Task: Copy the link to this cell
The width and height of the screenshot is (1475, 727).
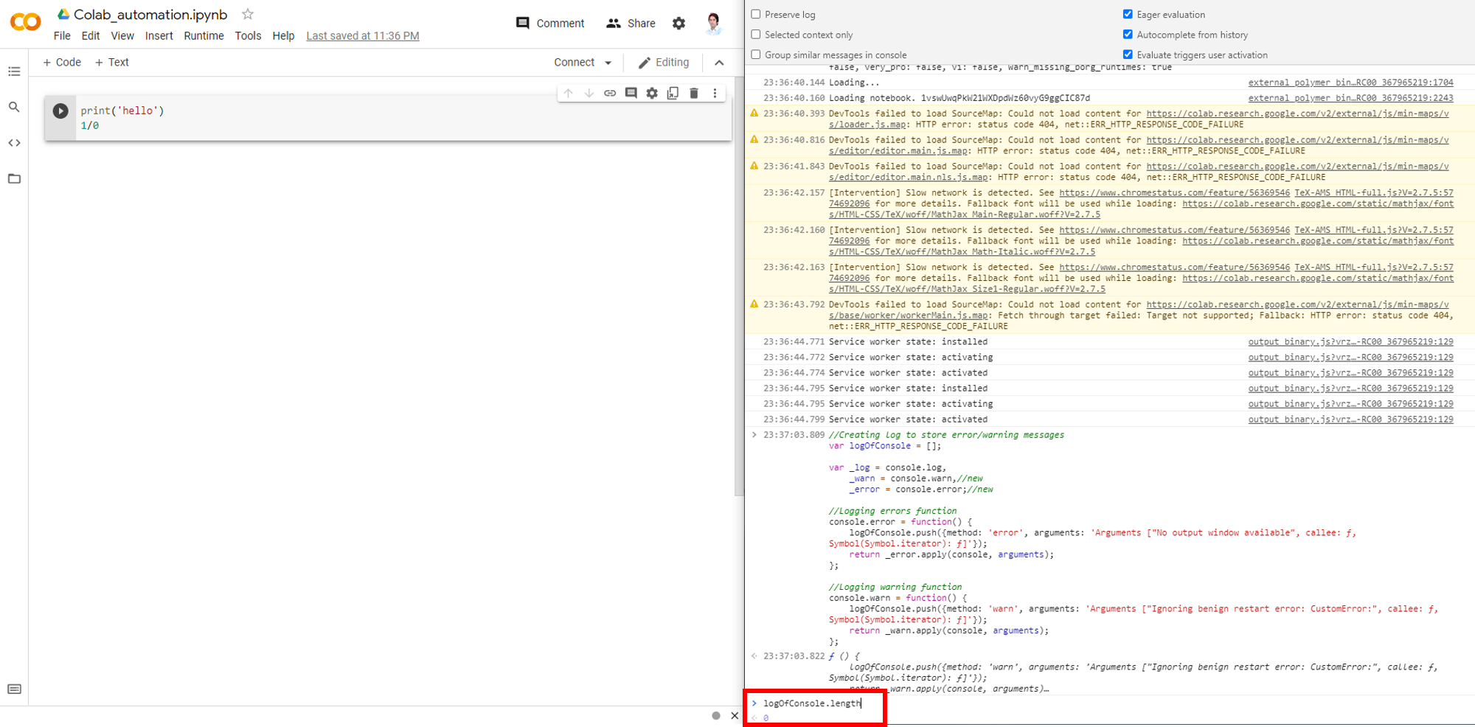Action: point(610,93)
